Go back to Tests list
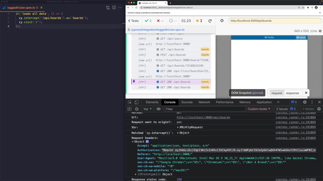Viewport: 323px width, 181px height. pyautogui.click(x=133, y=21)
